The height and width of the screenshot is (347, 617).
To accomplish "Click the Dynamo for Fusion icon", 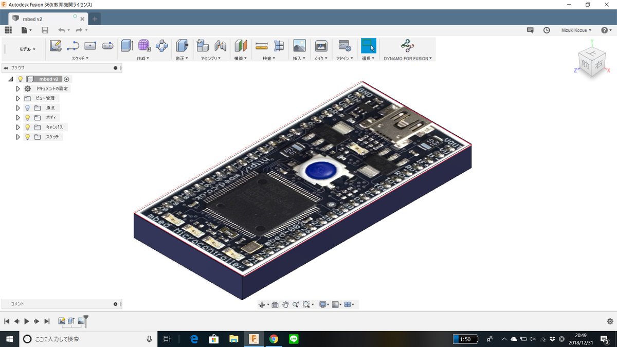I will tap(407, 46).
